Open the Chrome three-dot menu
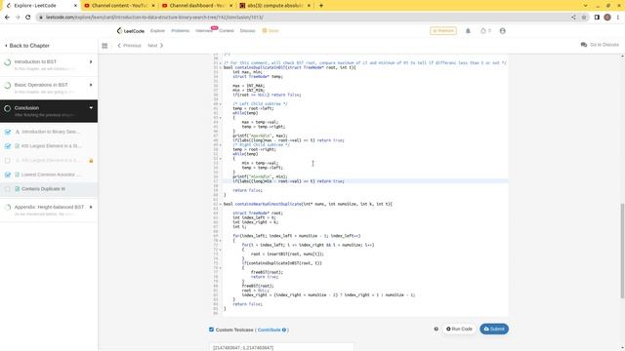 pos(618,18)
